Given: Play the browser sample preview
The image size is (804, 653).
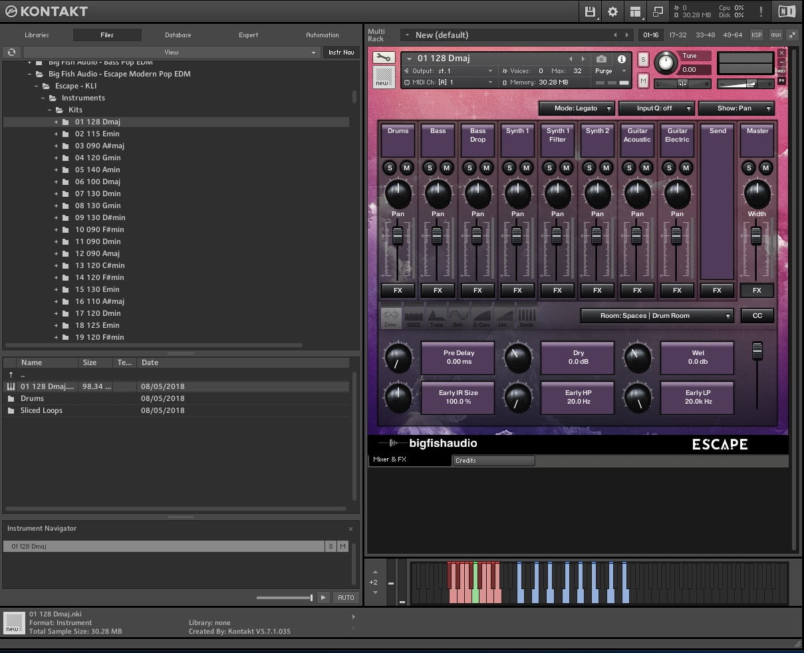Looking at the screenshot, I should click(323, 597).
